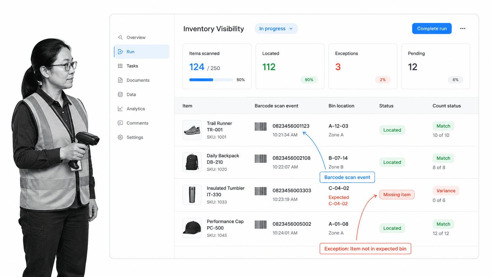Open the Insulated Tumbler thumbnail
This screenshot has height=277, width=493.
point(192,195)
